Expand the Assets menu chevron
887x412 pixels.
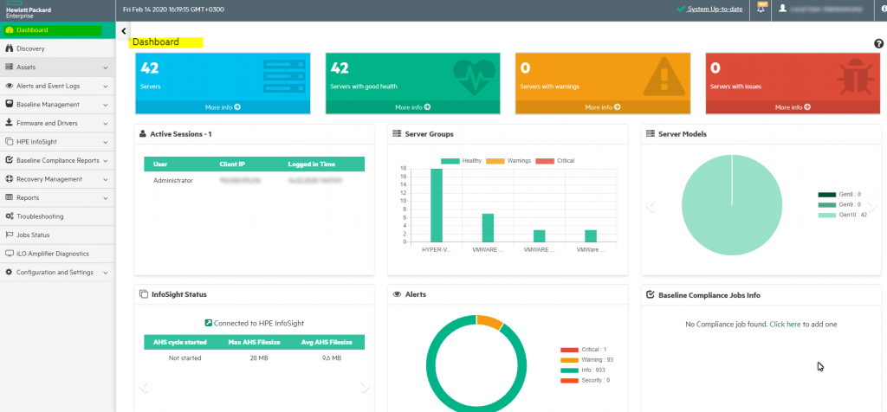[106, 68]
